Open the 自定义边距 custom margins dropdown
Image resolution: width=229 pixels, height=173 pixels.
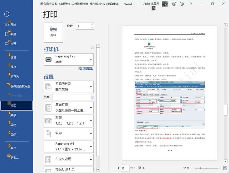click(x=69, y=160)
